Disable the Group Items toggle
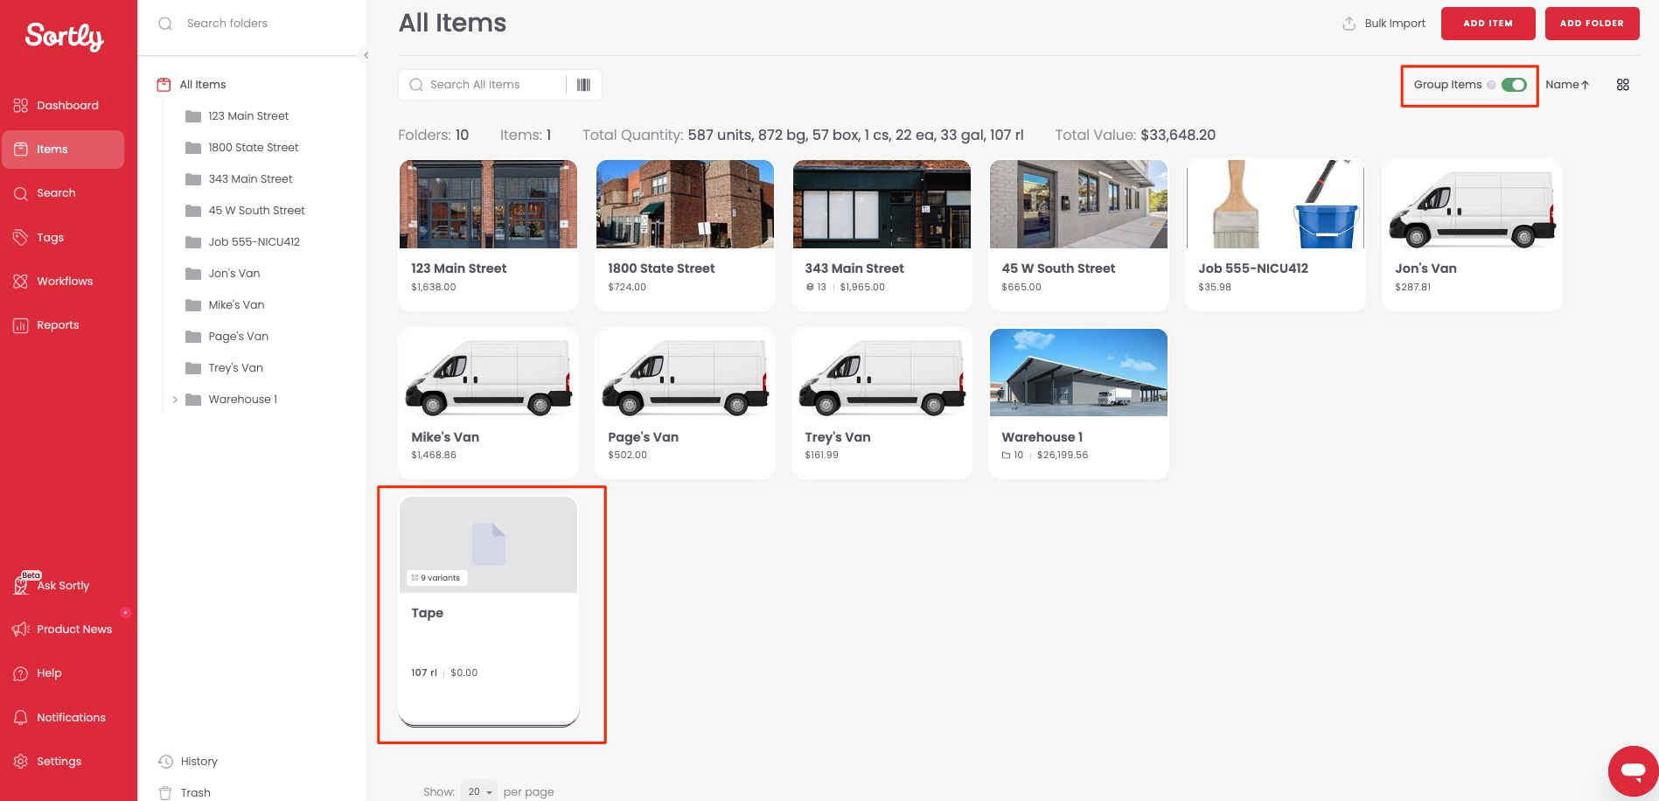1659x801 pixels. 1514,85
